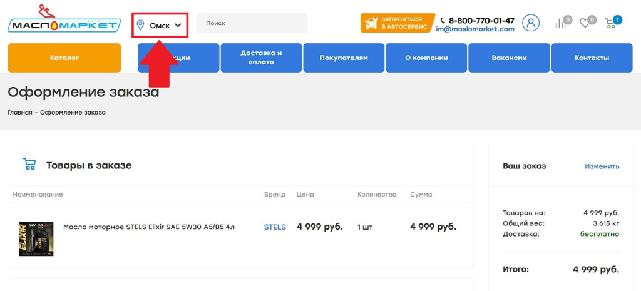Open the favorites heart icon
The height and width of the screenshot is (291, 641).
tap(585, 23)
